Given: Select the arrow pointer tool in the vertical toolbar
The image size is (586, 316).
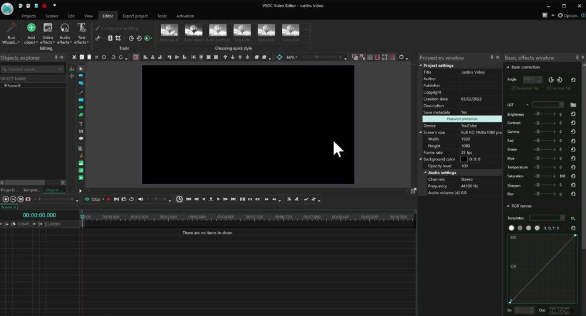Looking at the screenshot, I should pos(81,68).
